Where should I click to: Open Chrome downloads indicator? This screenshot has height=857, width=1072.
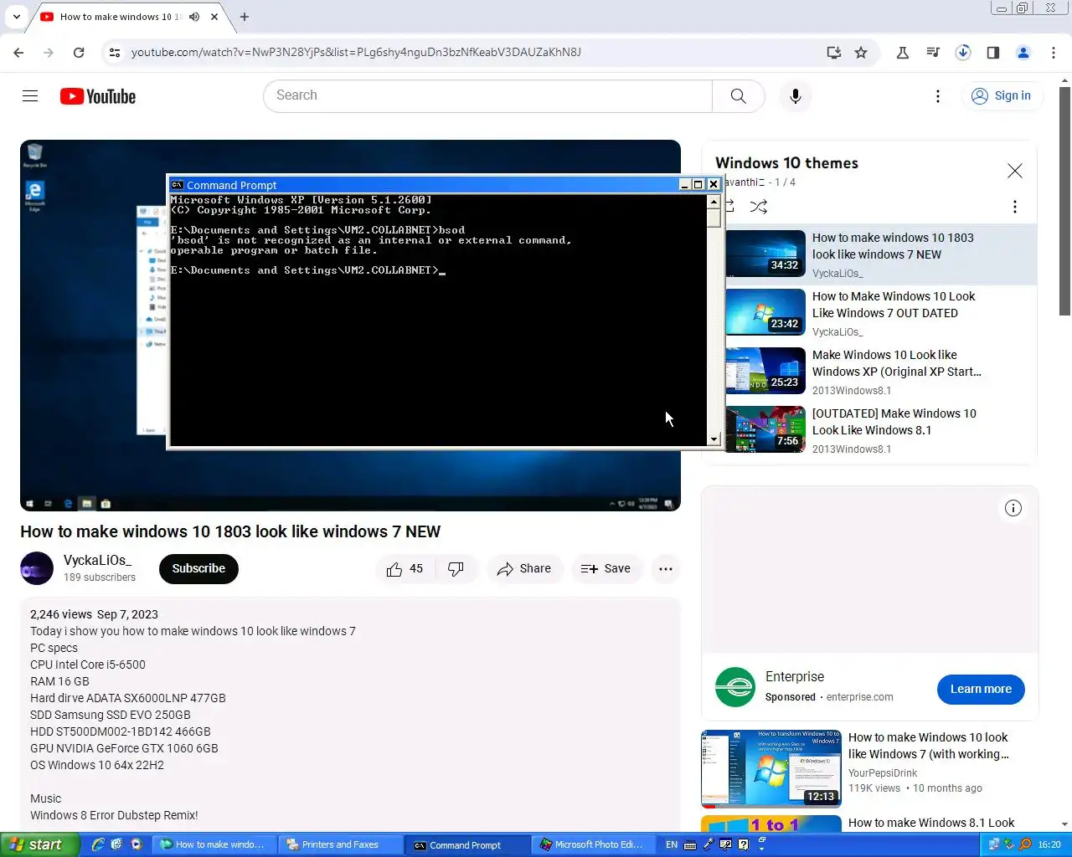coord(963,52)
